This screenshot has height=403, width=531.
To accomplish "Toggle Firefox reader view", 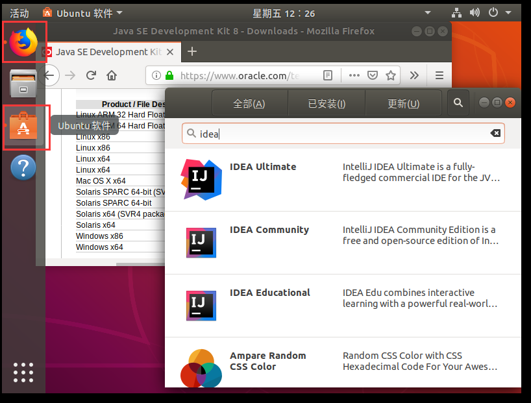I will click(x=327, y=75).
